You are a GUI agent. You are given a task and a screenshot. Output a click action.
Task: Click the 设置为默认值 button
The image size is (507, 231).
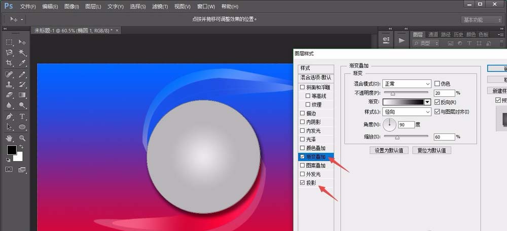(389, 150)
